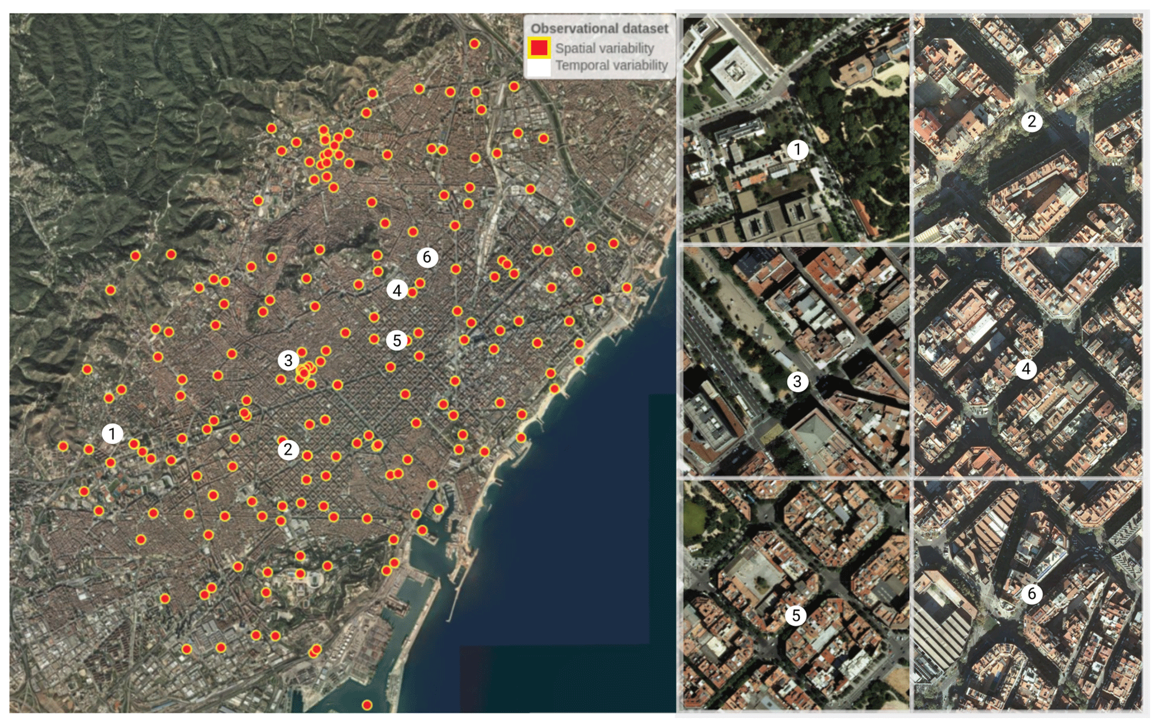Click the Spatial variability legend label

tap(604, 48)
